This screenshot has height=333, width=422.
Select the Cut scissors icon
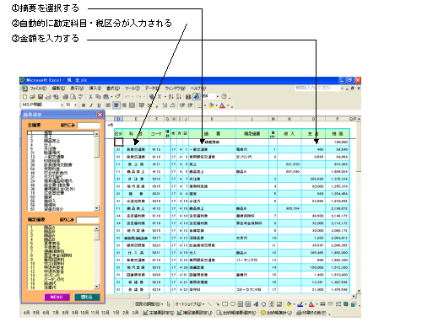tap(90, 97)
